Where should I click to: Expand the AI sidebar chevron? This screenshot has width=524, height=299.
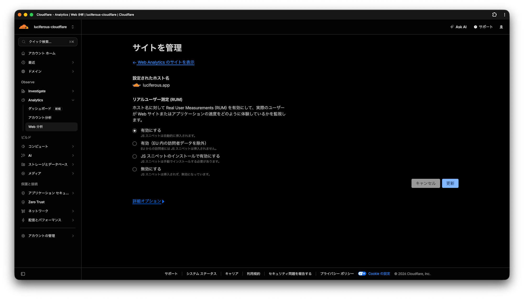point(73,156)
